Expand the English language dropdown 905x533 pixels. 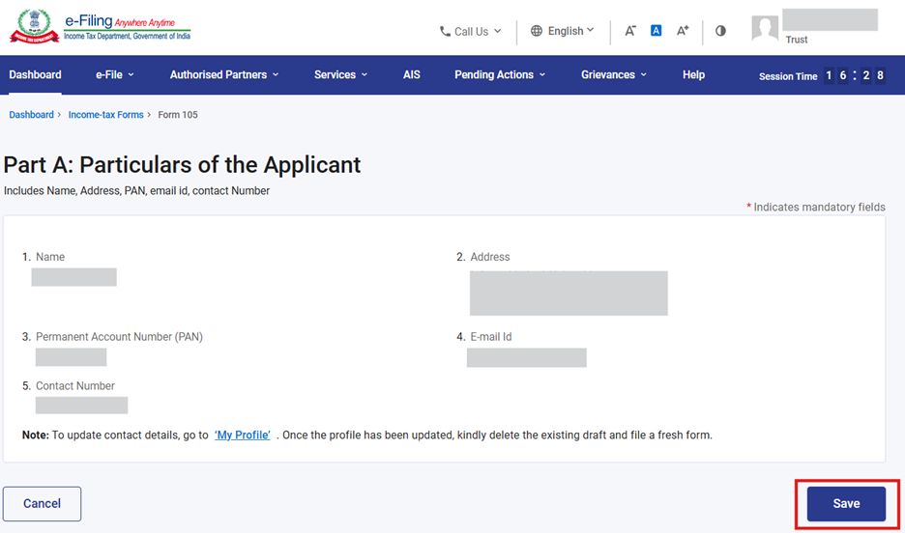pyautogui.click(x=570, y=31)
